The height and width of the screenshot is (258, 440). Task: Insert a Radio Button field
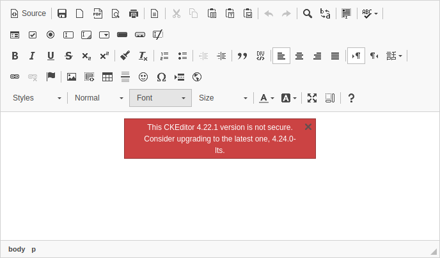51,35
